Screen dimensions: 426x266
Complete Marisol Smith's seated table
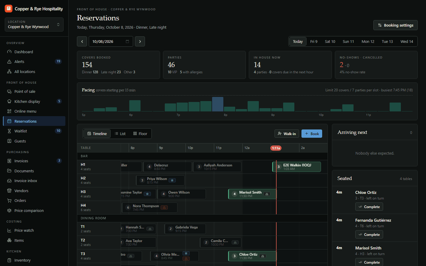(369, 262)
